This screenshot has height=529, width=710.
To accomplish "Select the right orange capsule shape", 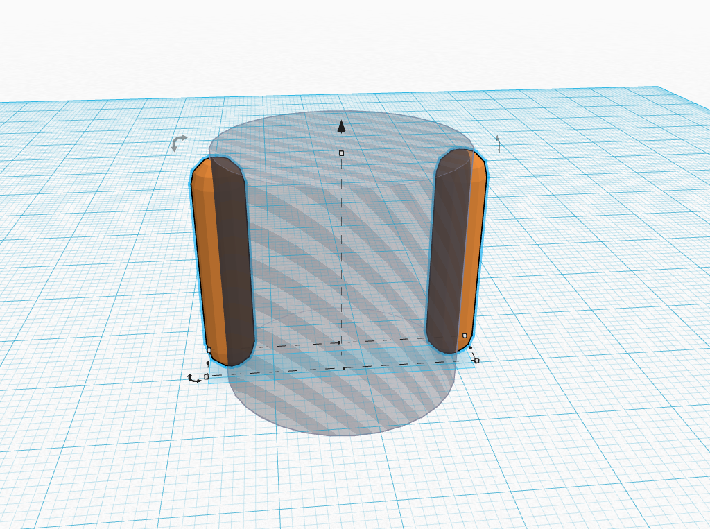I will (456, 250).
